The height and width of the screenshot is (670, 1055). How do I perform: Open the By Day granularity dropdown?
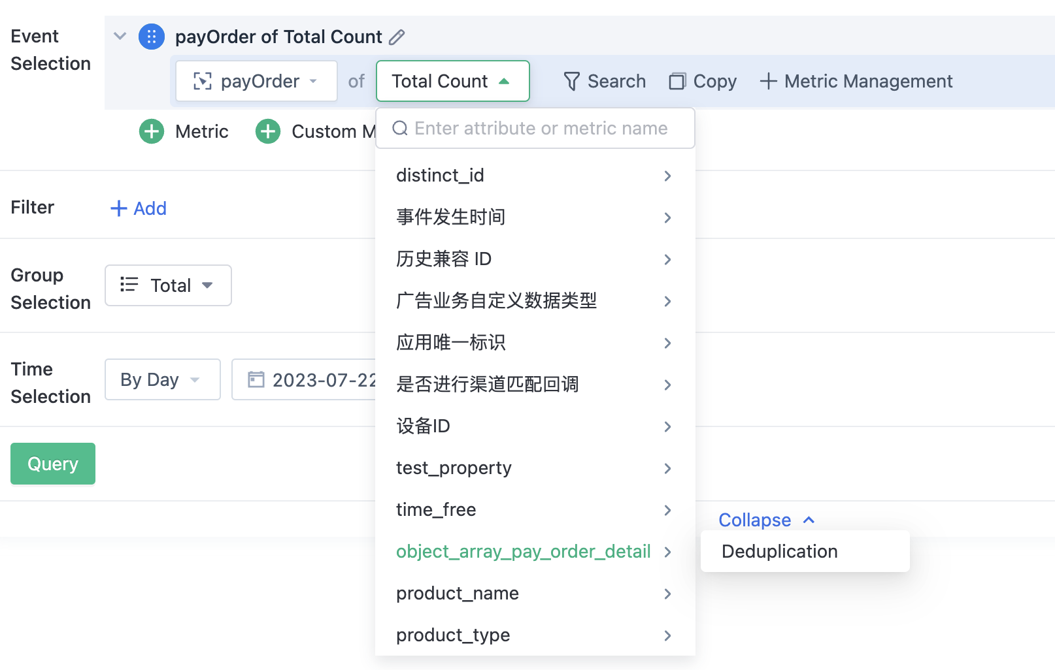[x=162, y=379]
